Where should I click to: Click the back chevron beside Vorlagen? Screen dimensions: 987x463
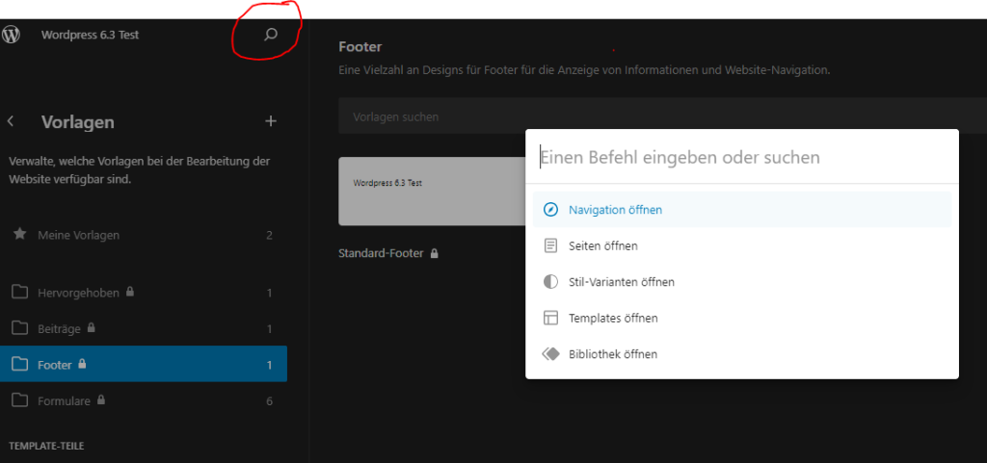11,121
